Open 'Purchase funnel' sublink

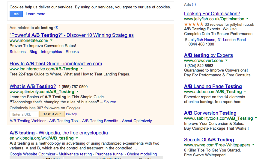[x=109, y=154]
